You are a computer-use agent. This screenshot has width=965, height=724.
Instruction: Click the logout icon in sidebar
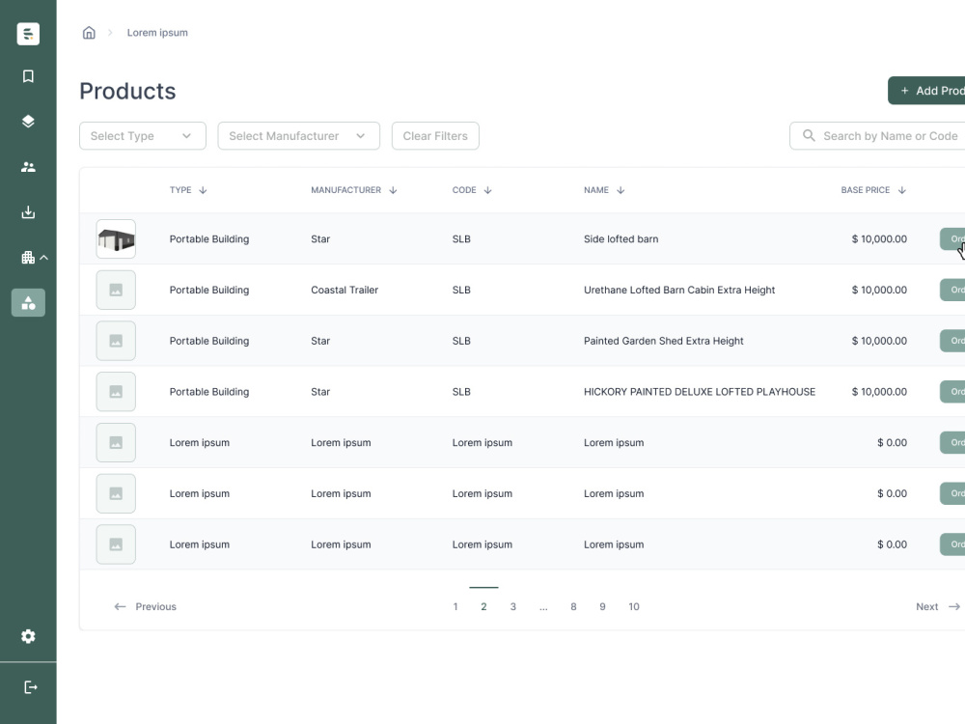(30, 687)
